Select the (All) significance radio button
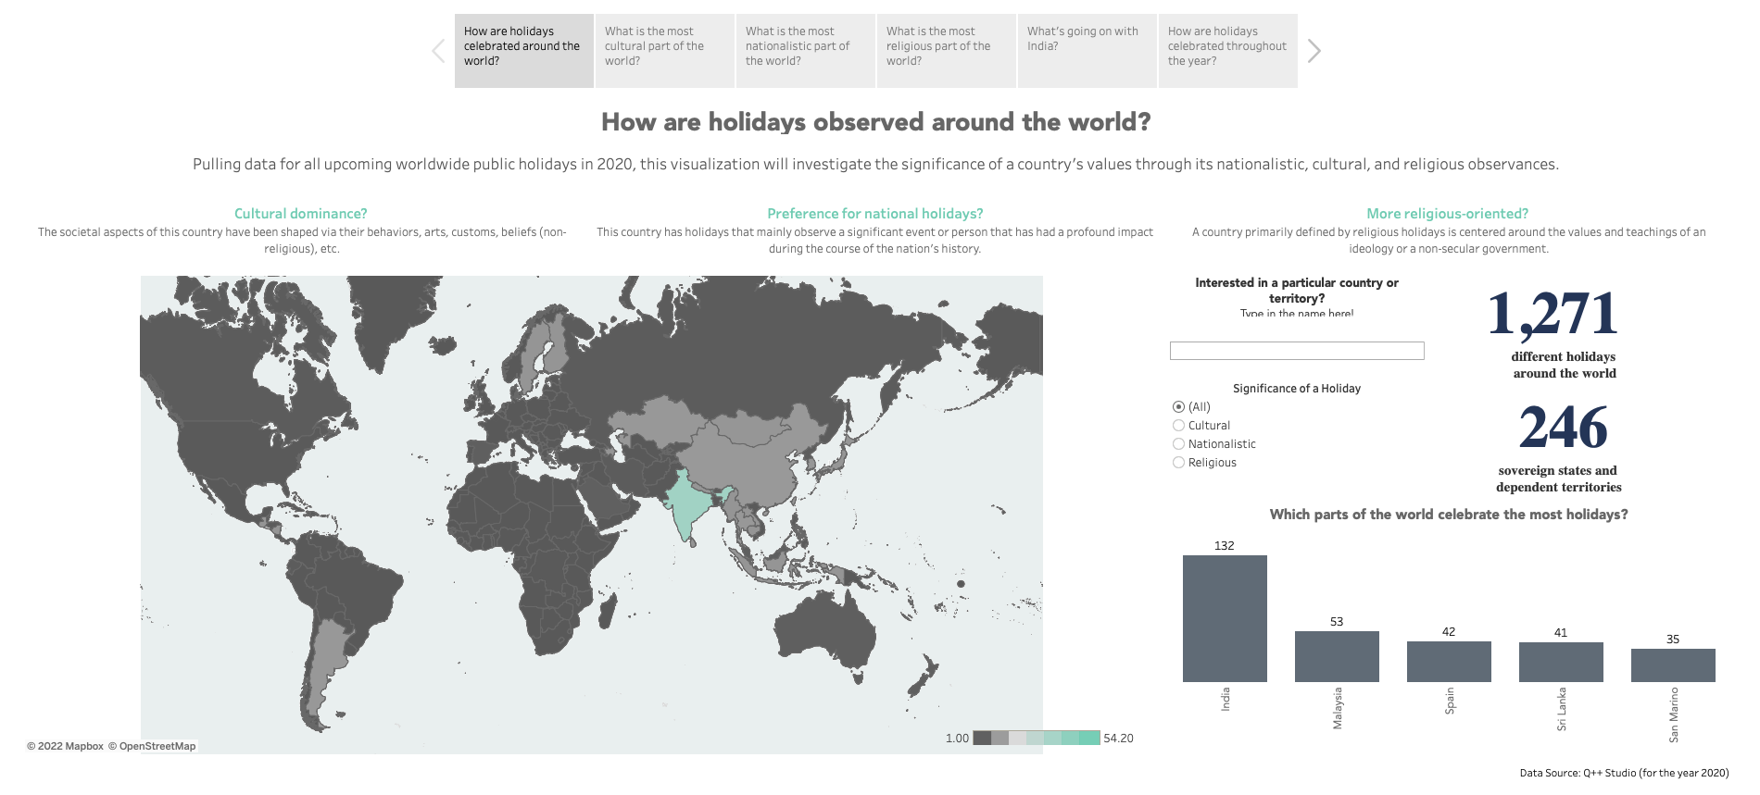1760x795 pixels. pyautogui.click(x=1178, y=406)
